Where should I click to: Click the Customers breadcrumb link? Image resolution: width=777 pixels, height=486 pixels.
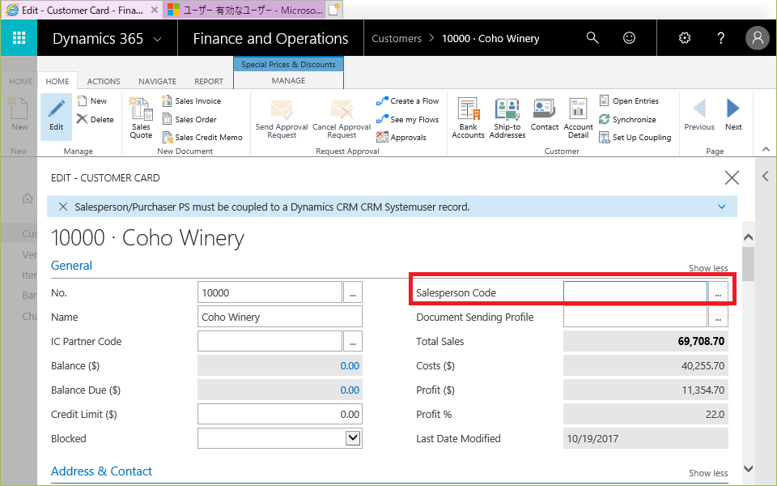(x=397, y=38)
